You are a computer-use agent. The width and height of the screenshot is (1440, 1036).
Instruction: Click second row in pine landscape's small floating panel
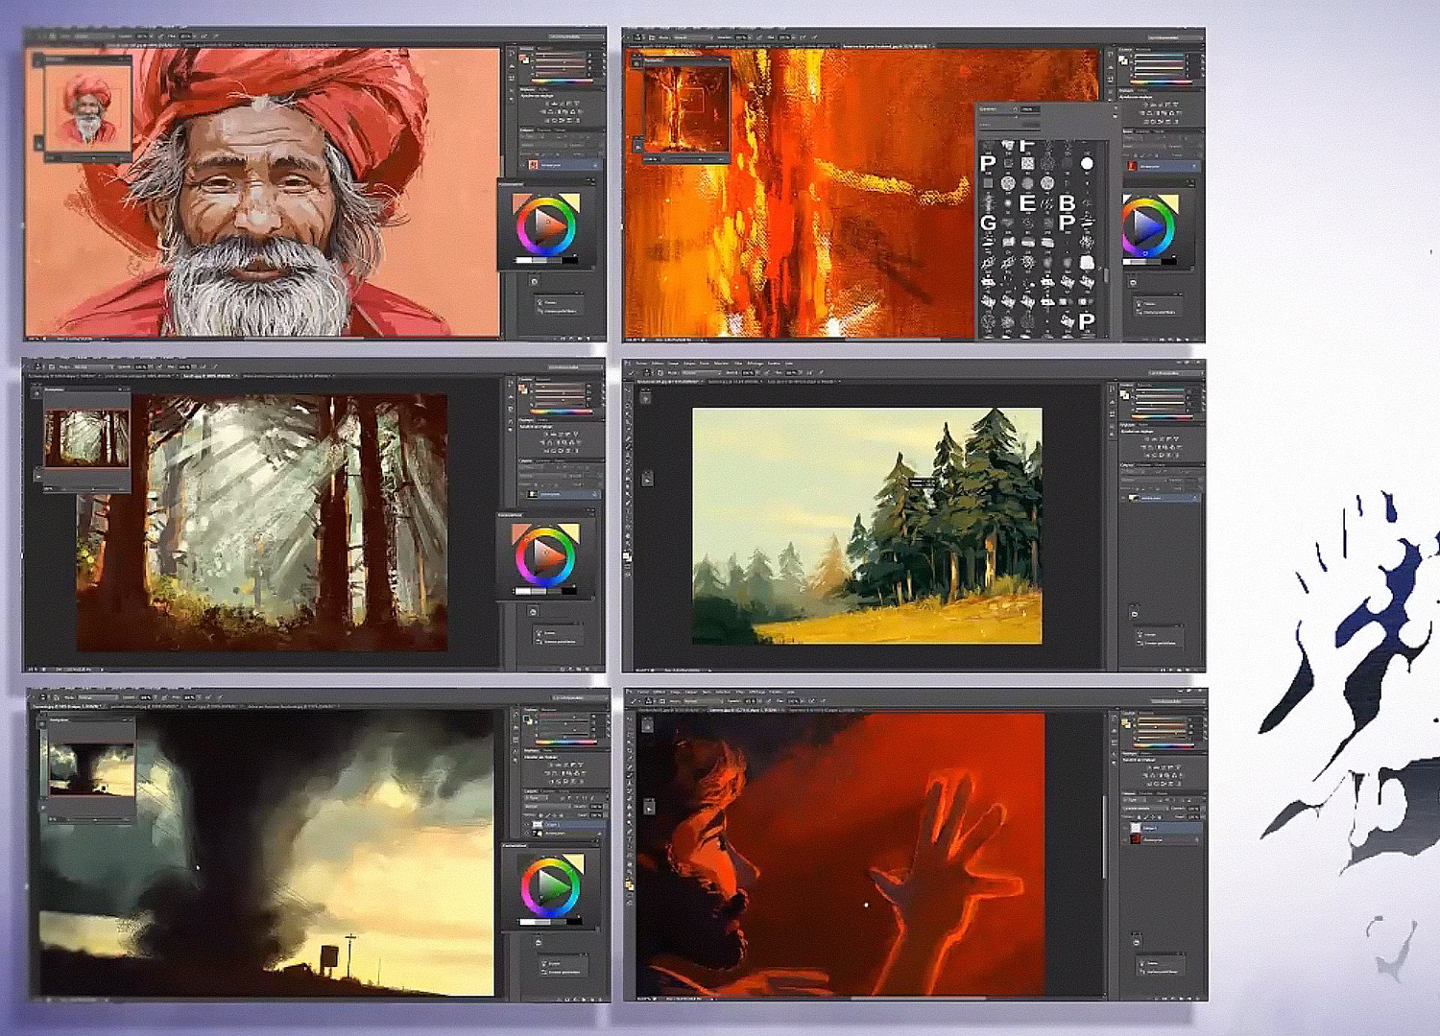pos(1157,644)
